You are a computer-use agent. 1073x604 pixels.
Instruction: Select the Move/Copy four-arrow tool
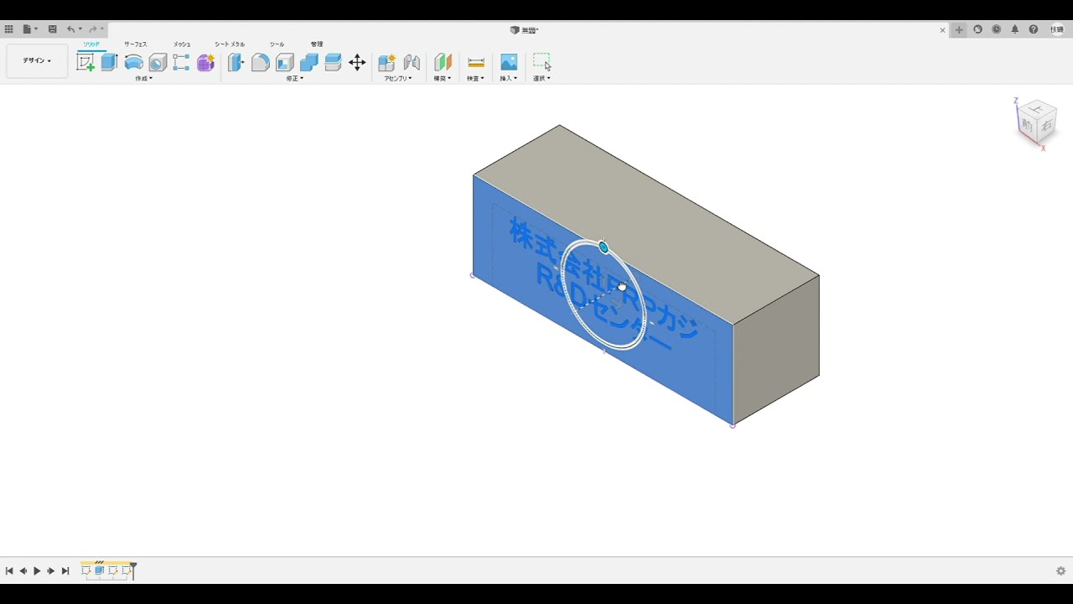357,62
